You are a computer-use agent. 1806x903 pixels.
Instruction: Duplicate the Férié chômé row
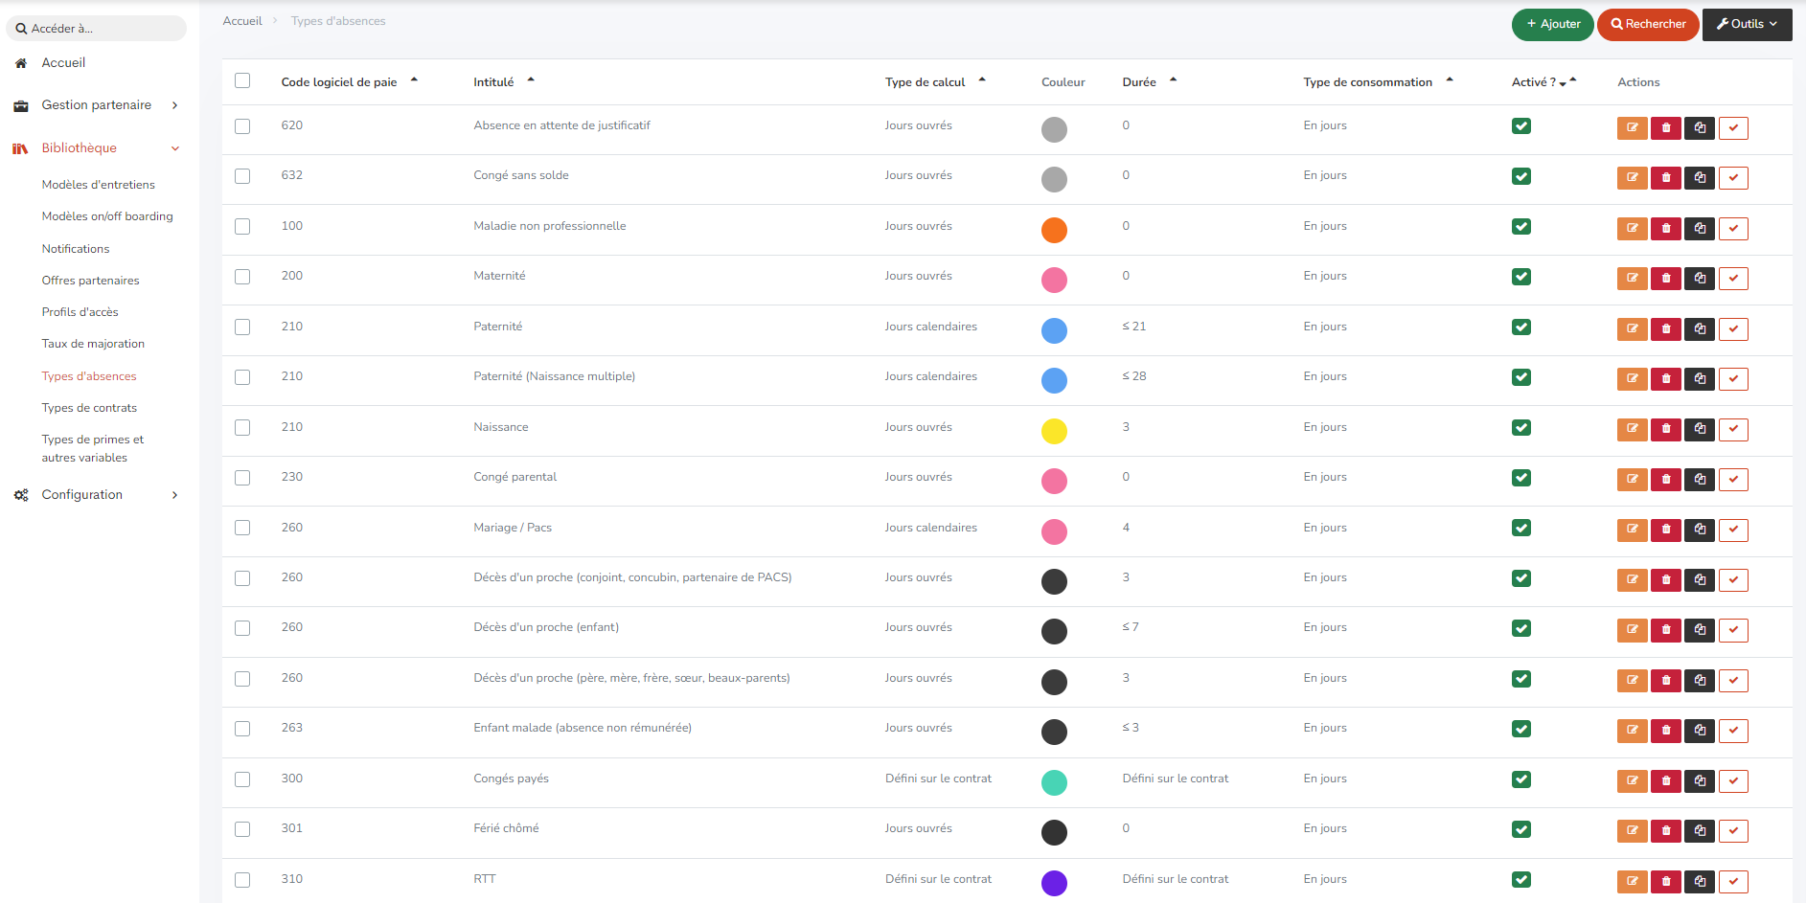pyautogui.click(x=1700, y=831)
